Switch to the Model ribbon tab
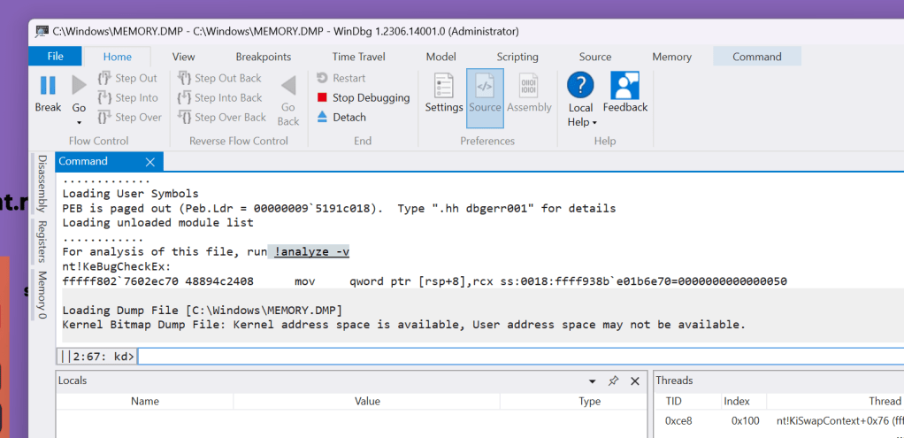The height and width of the screenshot is (438, 904). (x=441, y=57)
